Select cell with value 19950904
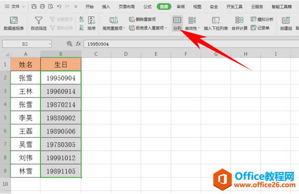Image resolution: width=299 pixels, height=194 pixels. click(61, 77)
